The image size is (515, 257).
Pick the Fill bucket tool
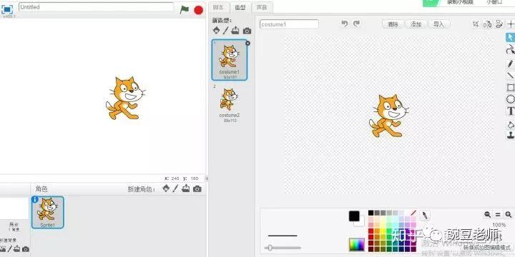point(511,124)
